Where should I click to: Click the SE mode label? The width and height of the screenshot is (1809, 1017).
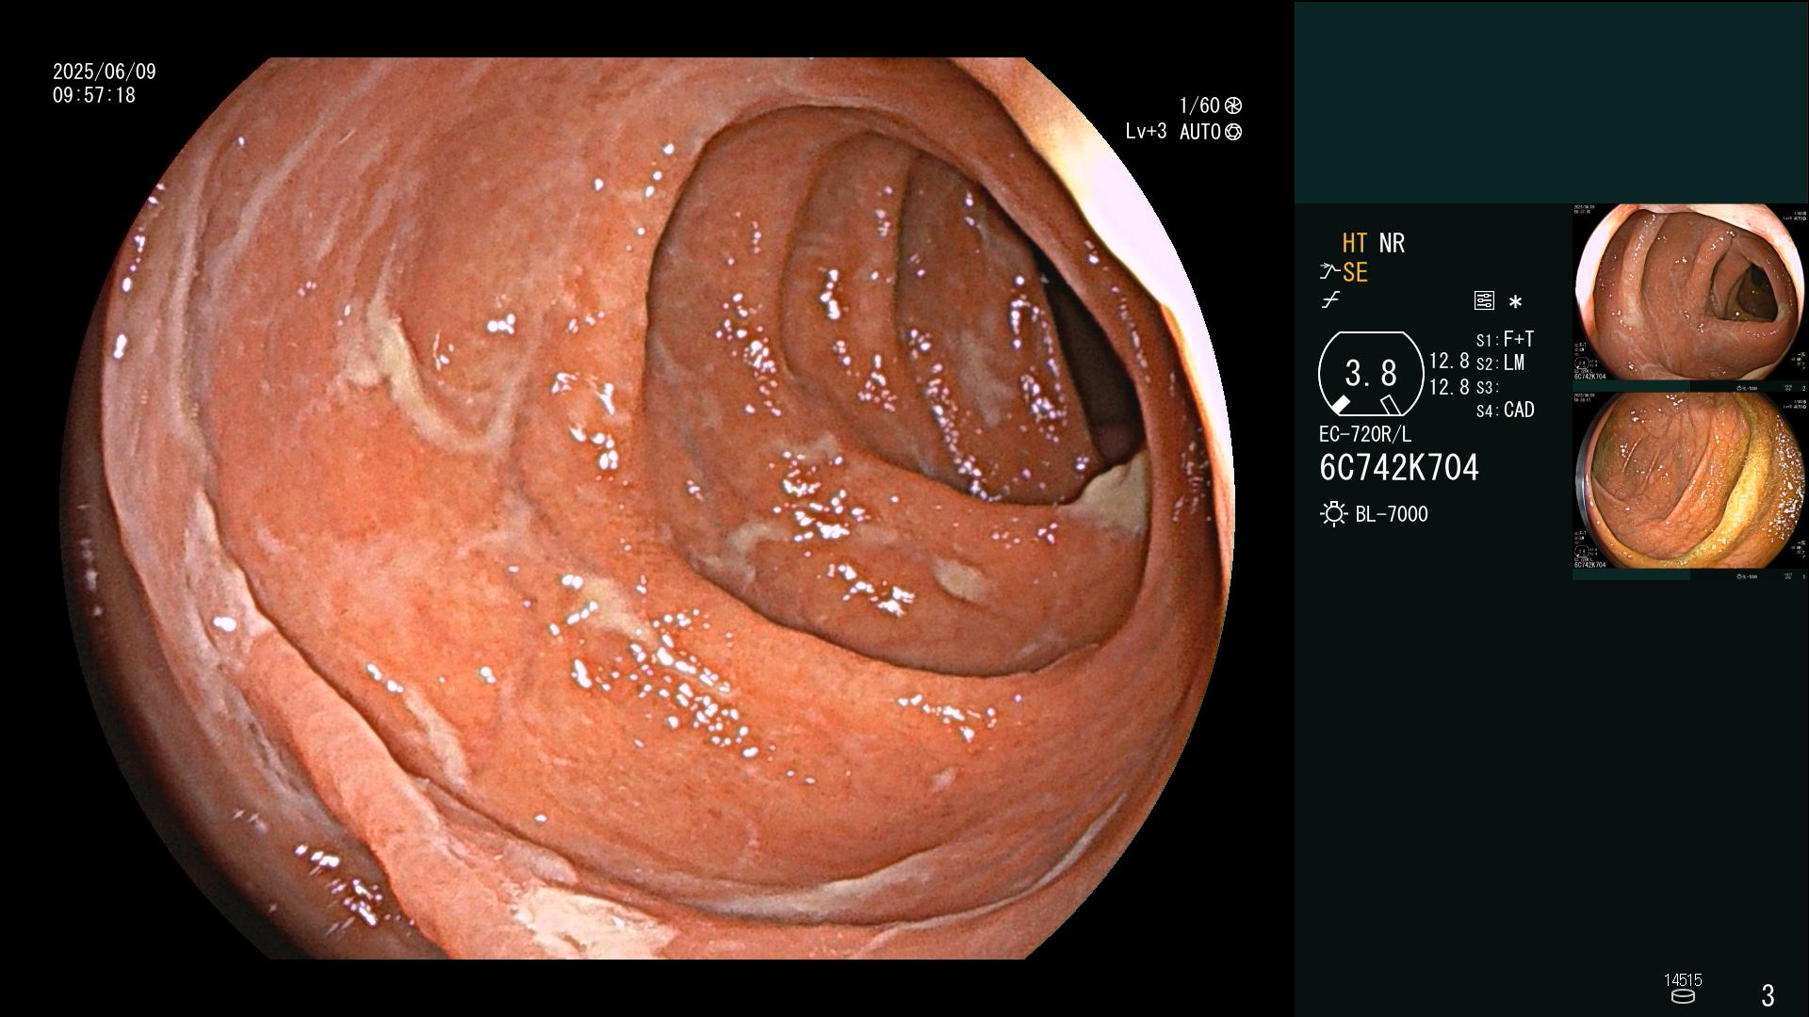1355,272
